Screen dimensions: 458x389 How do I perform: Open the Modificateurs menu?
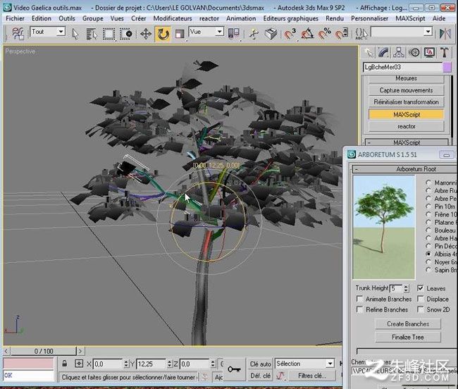(x=173, y=18)
